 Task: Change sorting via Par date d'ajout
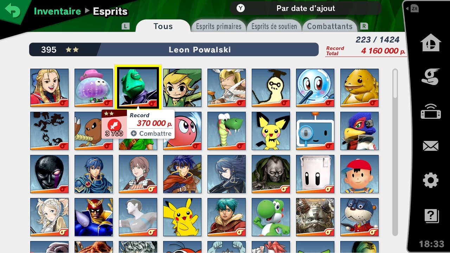[x=306, y=8]
